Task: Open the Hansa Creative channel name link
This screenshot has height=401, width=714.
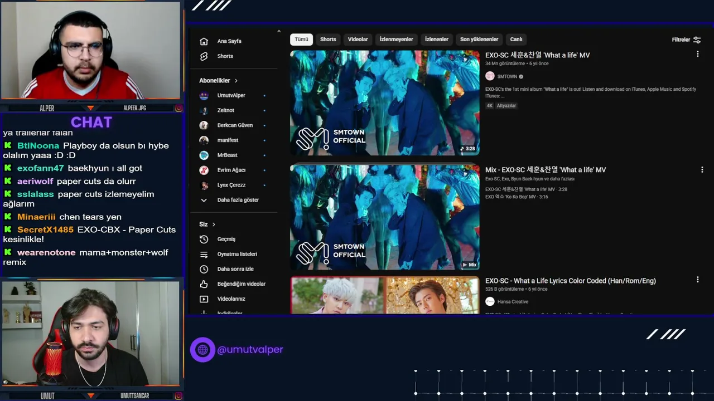Action: coord(513,302)
